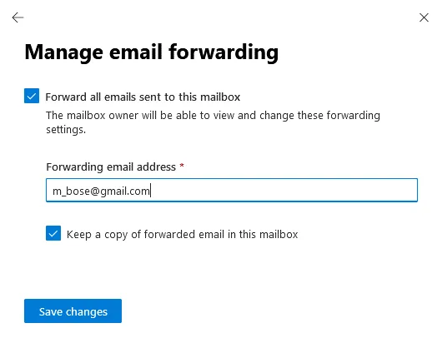Uncheck Forward all emails sent to this mailbox
The width and height of the screenshot is (442, 343).
point(32,96)
